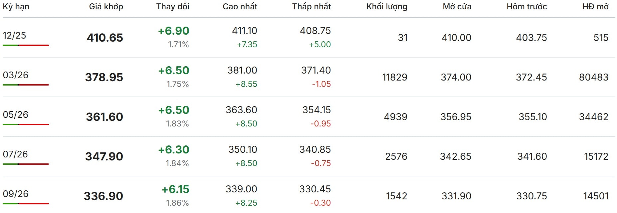
Task: Select the Cao nhất column header
Action: (x=240, y=7)
